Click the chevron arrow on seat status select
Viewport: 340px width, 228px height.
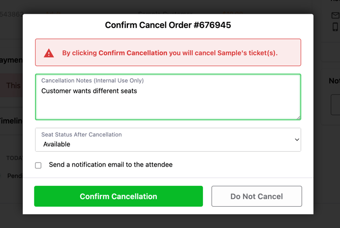(x=297, y=140)
